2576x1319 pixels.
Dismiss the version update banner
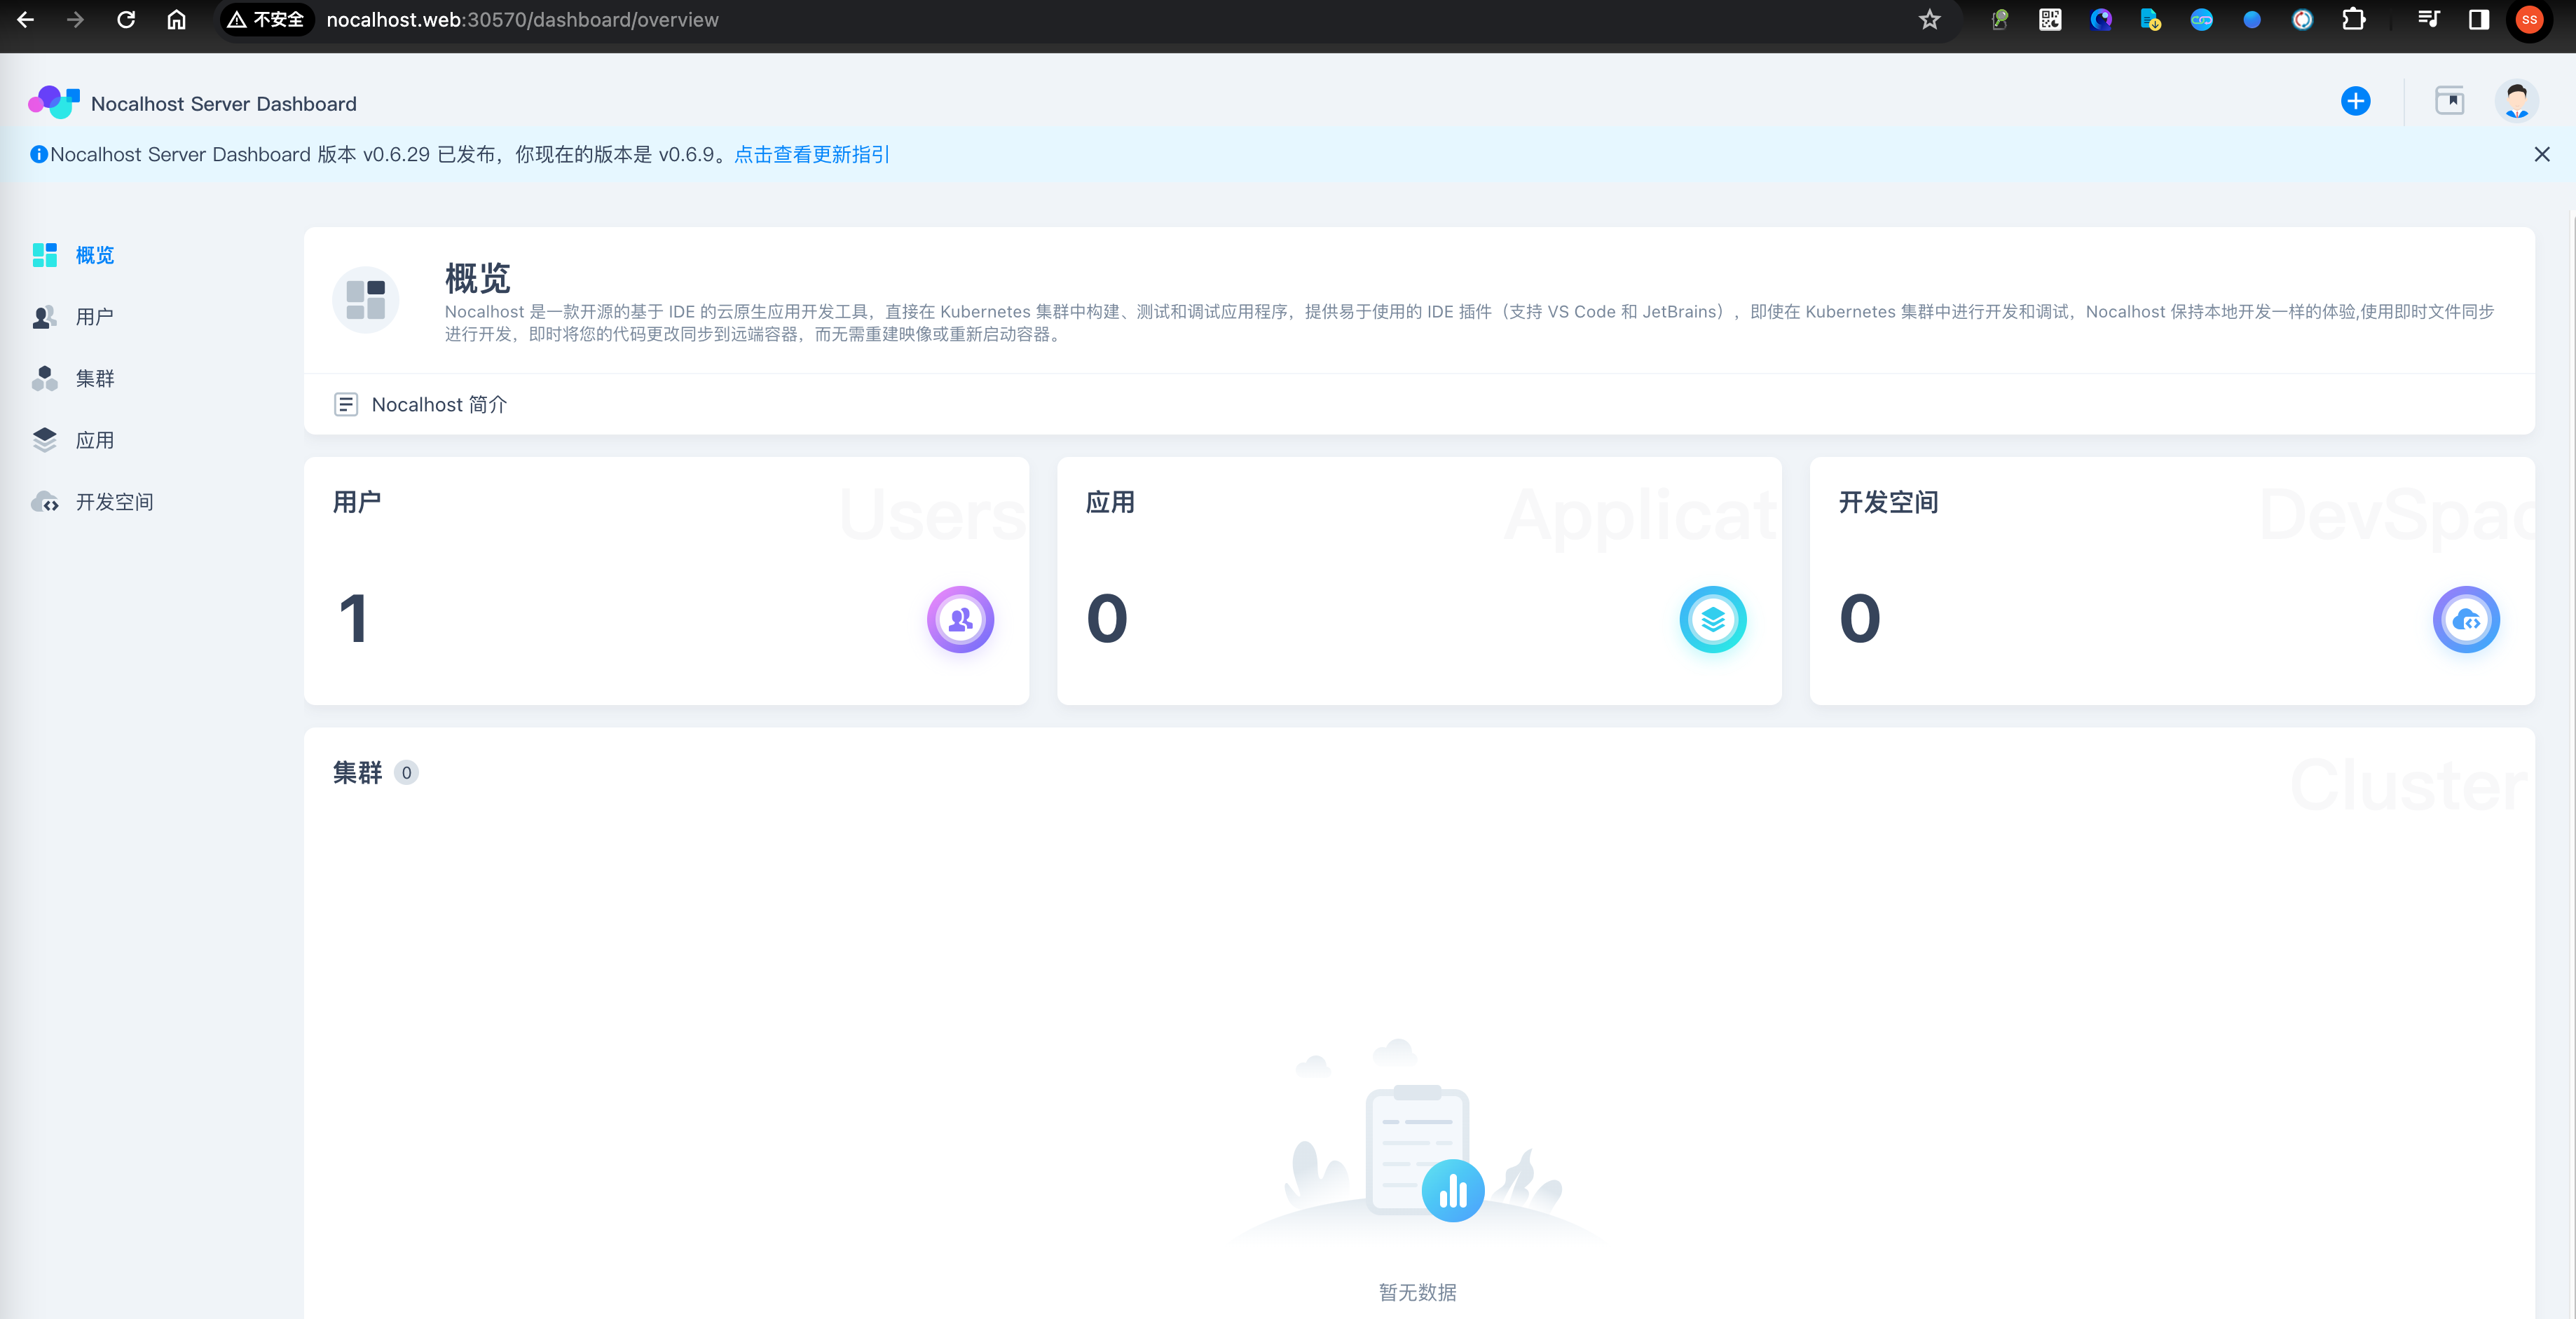(2541, 154)
